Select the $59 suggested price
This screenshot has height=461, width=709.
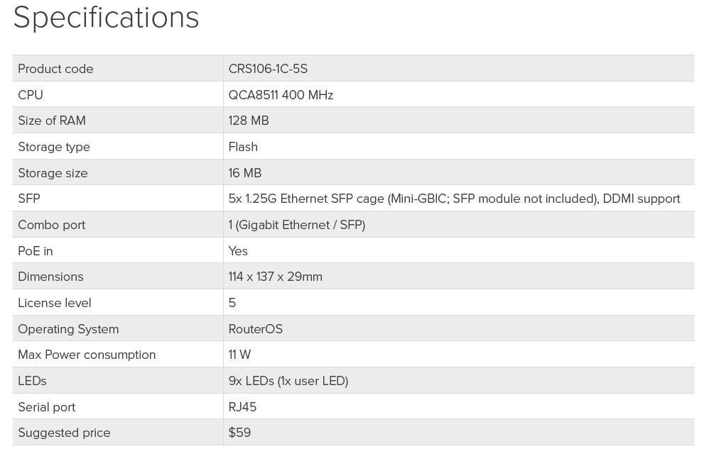(x=239, y=433)
